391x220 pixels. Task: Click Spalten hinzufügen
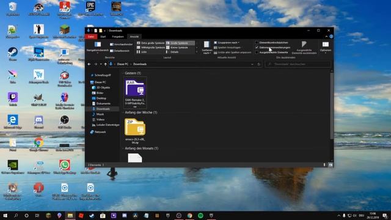tap(227, 48)
